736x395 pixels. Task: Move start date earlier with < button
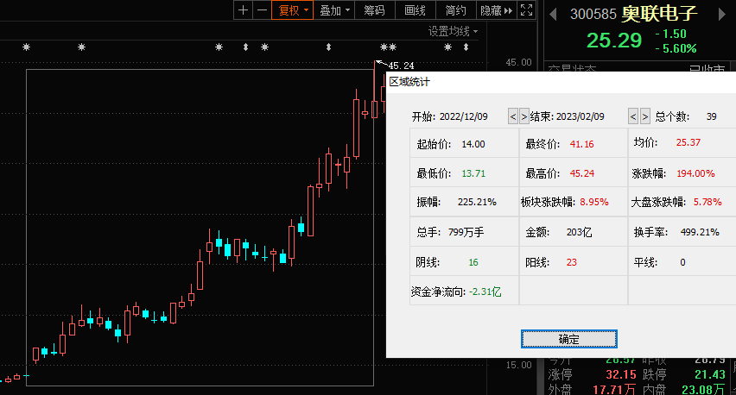tap(512, 116)
